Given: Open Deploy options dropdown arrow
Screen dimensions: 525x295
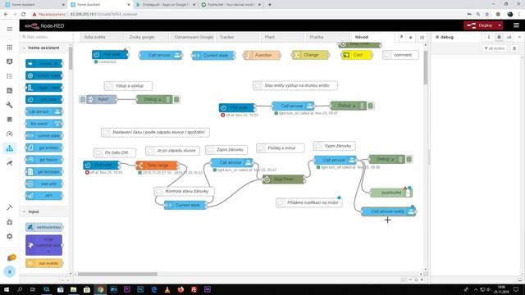Looking at the screenshot, I should click(500, 25).
